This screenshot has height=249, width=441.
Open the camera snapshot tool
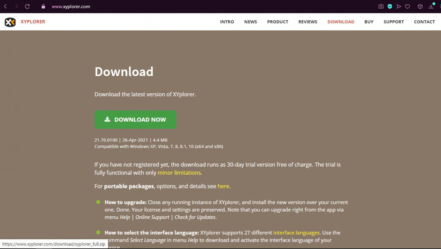pos(381,7)
